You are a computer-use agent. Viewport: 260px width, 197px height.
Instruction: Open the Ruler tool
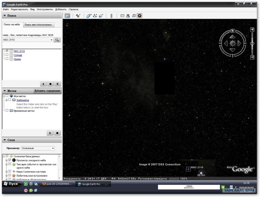(x=111, y=16)
